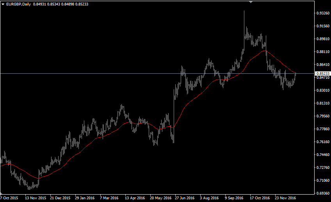The image size is (331, 202).
Task: Click the 0.88110 price scale label
Action: (323, 51)
